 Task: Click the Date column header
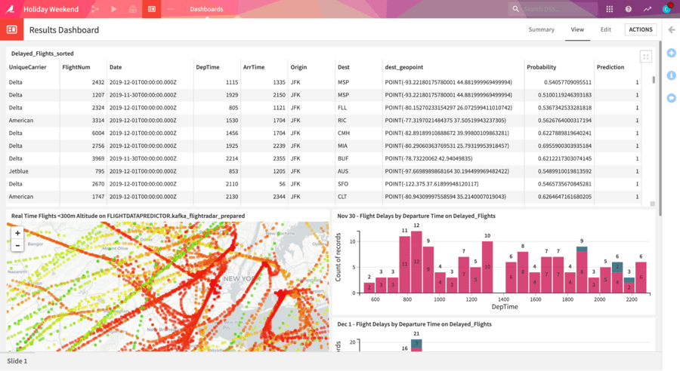(116, 67)
